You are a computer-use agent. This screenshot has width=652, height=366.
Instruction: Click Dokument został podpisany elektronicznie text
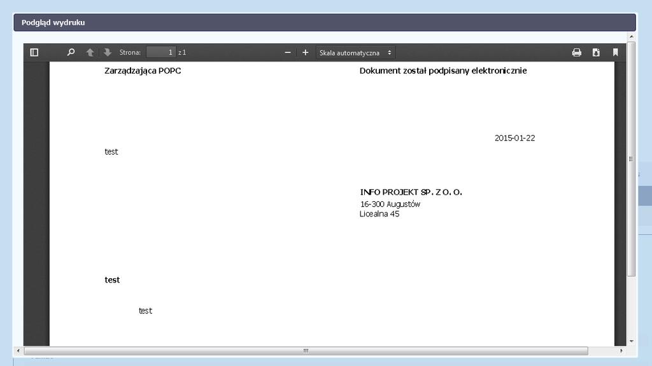click(x=443, y=71)
